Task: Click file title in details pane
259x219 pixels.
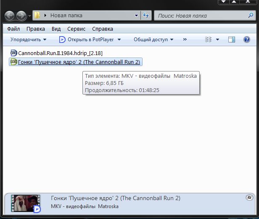Action: [x=116, y=198]
